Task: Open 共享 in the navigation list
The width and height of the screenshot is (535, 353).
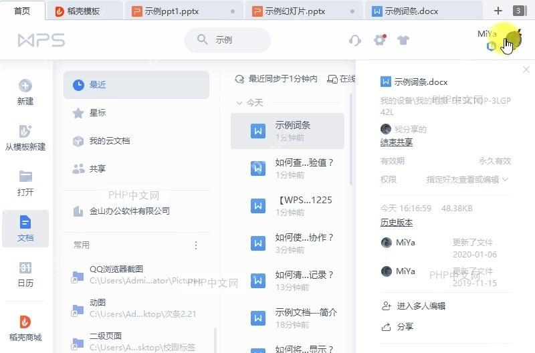Action: click(136, 169)
